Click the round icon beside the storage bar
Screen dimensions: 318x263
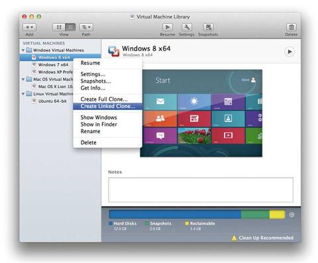click(291, 215)
